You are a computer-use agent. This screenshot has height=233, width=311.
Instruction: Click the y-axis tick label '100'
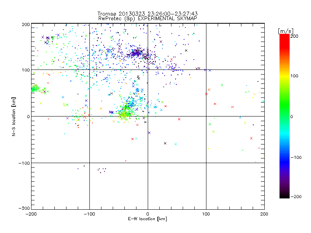click(x=26, y=70)
